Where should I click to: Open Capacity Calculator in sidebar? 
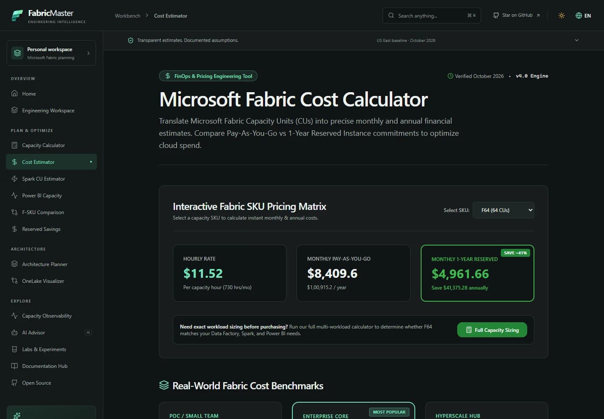click(x=51, y=145)
